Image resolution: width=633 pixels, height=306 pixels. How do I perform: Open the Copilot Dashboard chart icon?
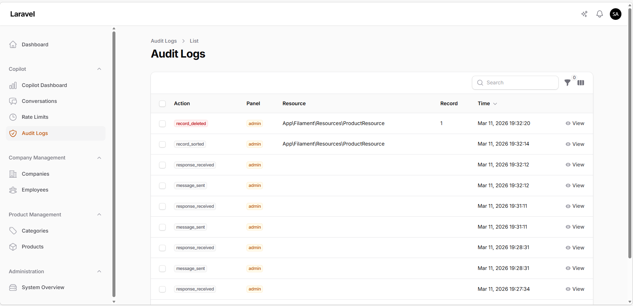point(13,85)
